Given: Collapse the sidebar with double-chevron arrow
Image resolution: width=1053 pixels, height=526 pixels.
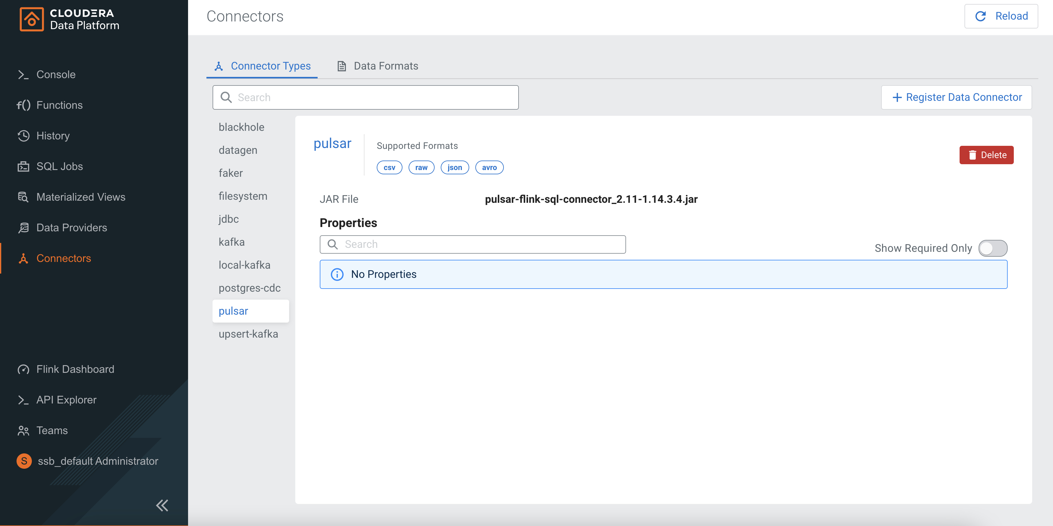Looking at the screenshot, I should (162, 505).
